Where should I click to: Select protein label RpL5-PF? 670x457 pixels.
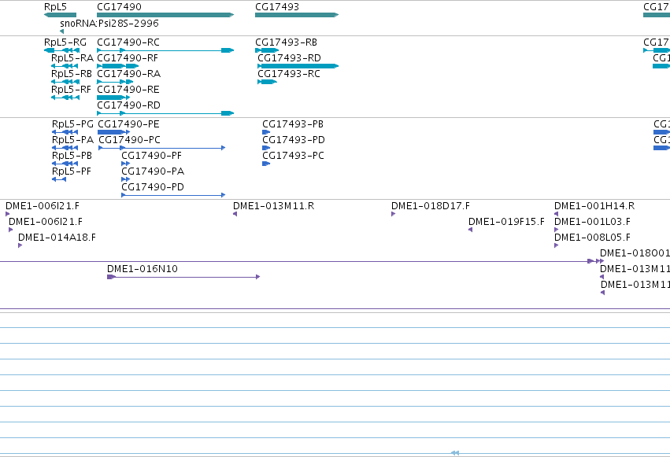(72, 171)
